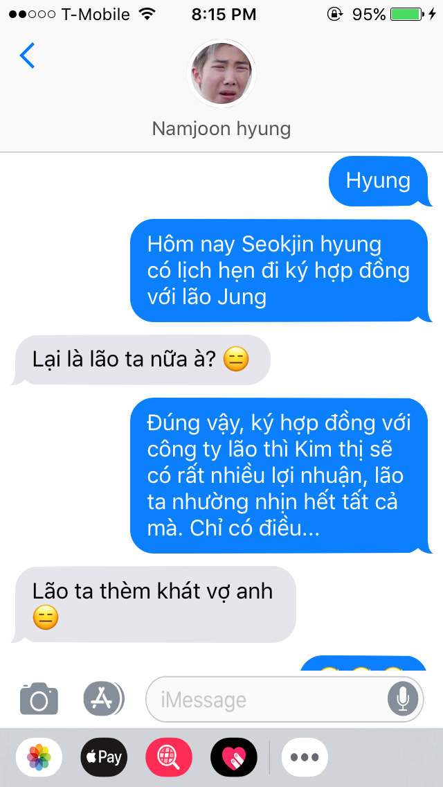This screenshot has width=443, height=787.
Task: Open the black heart sticker app
Action: tap(234, 757)
